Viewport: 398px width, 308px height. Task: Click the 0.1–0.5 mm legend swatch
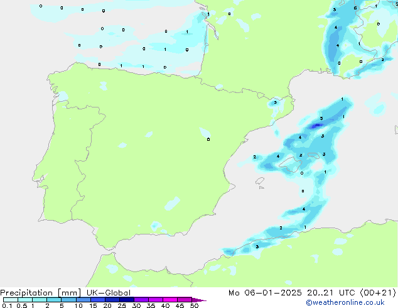(11, 300)
